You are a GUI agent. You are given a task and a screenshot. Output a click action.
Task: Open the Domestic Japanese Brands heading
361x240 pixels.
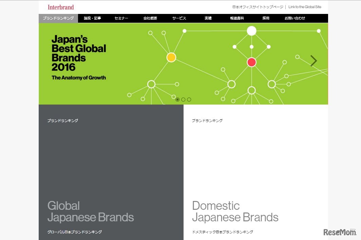(x=235, y=211)
